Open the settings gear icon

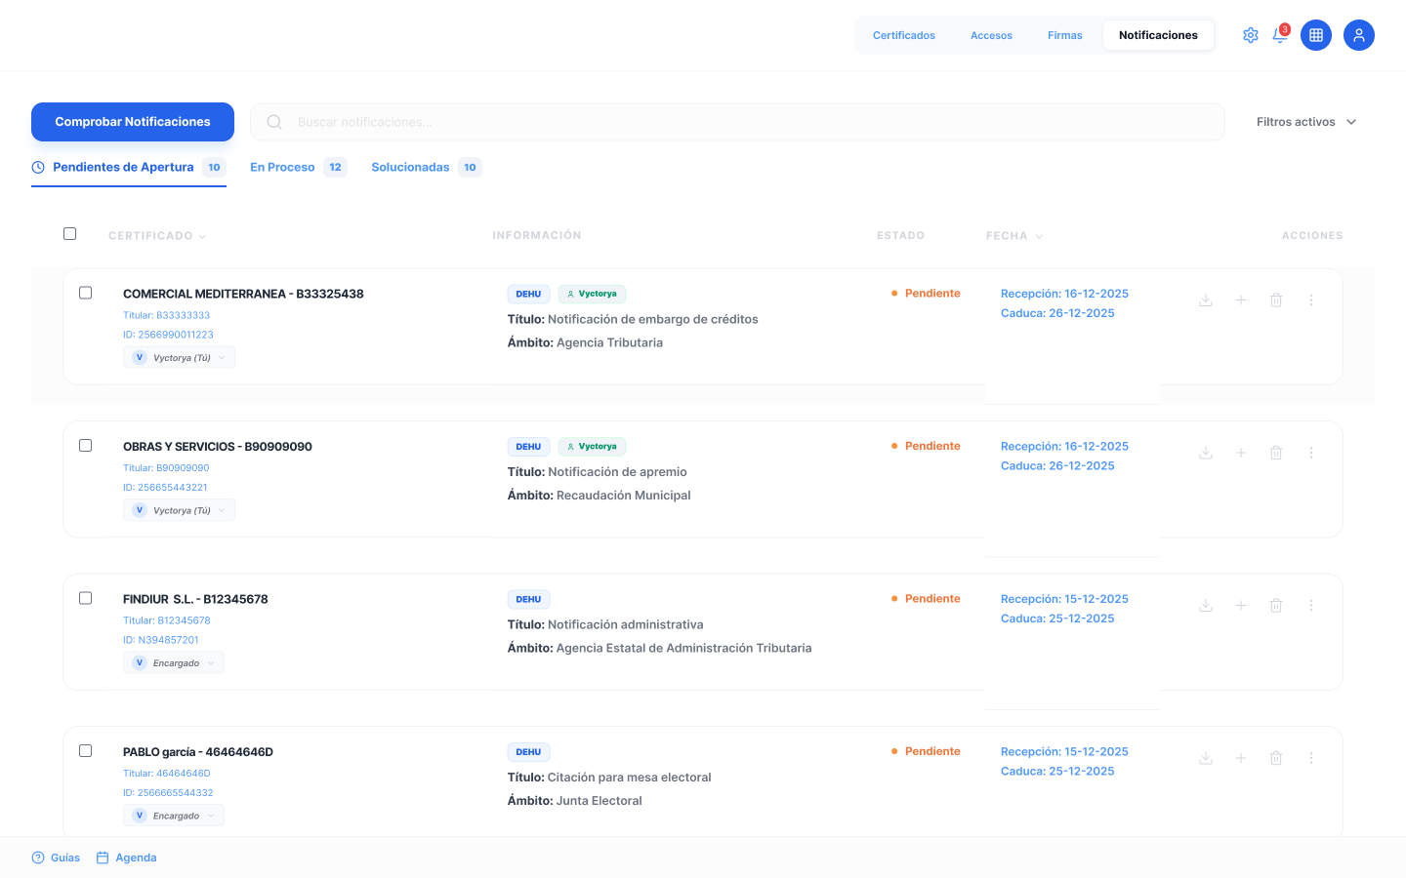[1250, 35]
